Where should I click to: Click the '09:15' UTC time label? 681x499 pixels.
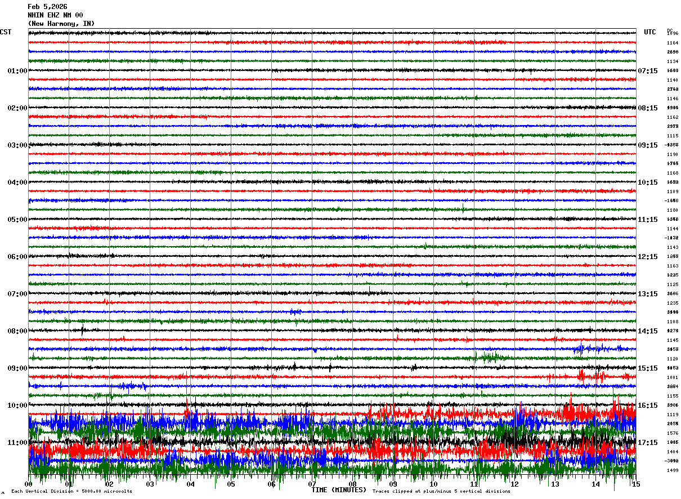(x=648, y=145)
